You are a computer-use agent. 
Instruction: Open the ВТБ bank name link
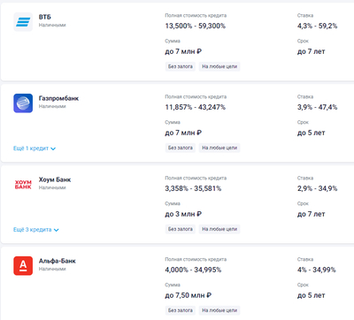click(45, 17)
